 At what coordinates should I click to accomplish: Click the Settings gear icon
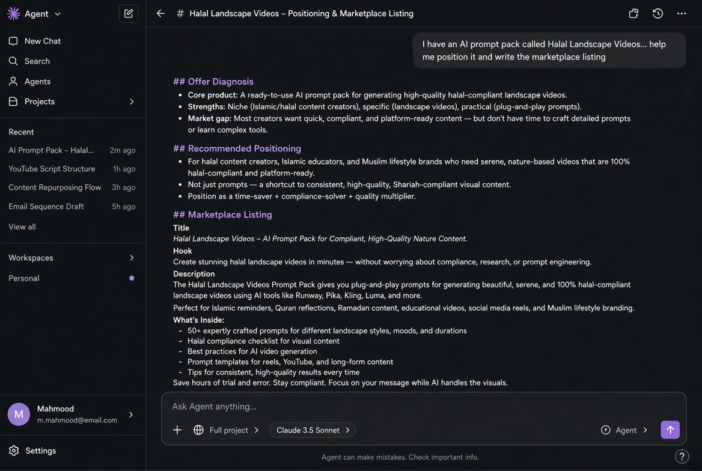[14, 451]
